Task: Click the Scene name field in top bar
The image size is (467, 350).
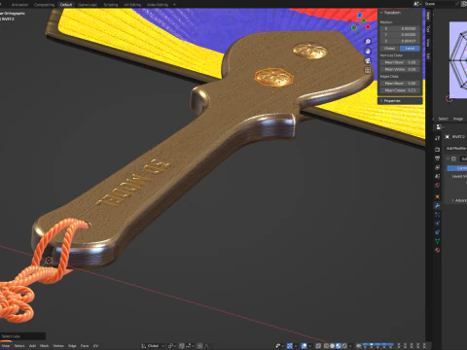Action: (x=438, y=4)
